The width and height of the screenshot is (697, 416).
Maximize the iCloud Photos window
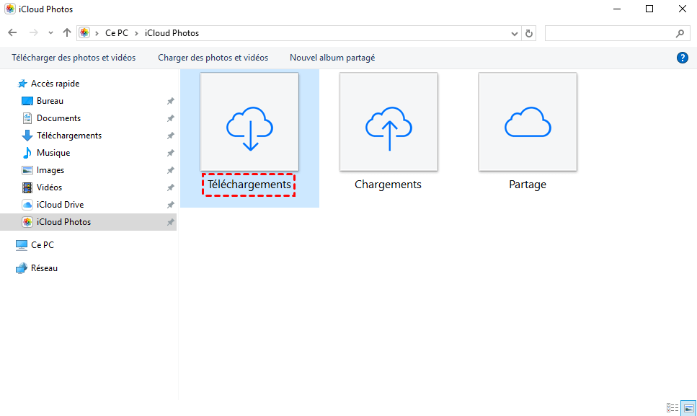pyautogui.click(x=649, y=9)
